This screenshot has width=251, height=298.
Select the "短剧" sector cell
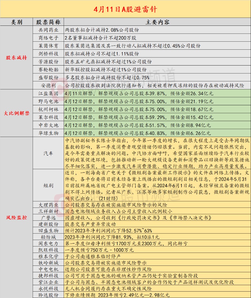coord(48,185)
